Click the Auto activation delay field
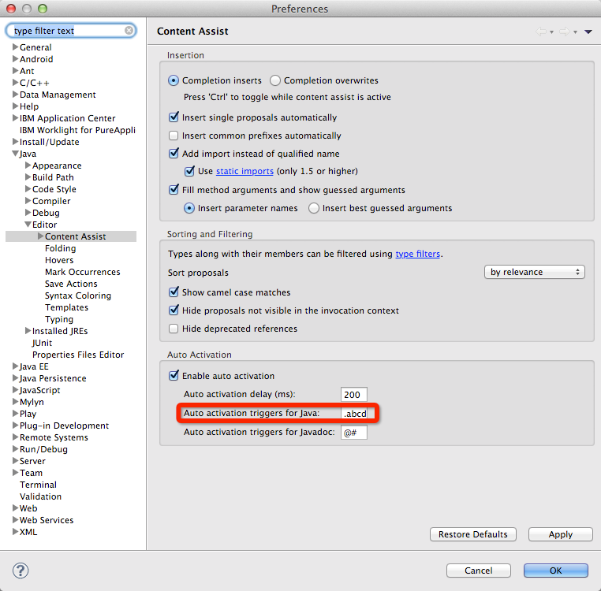Screen dimensions: 601x591 354,394
